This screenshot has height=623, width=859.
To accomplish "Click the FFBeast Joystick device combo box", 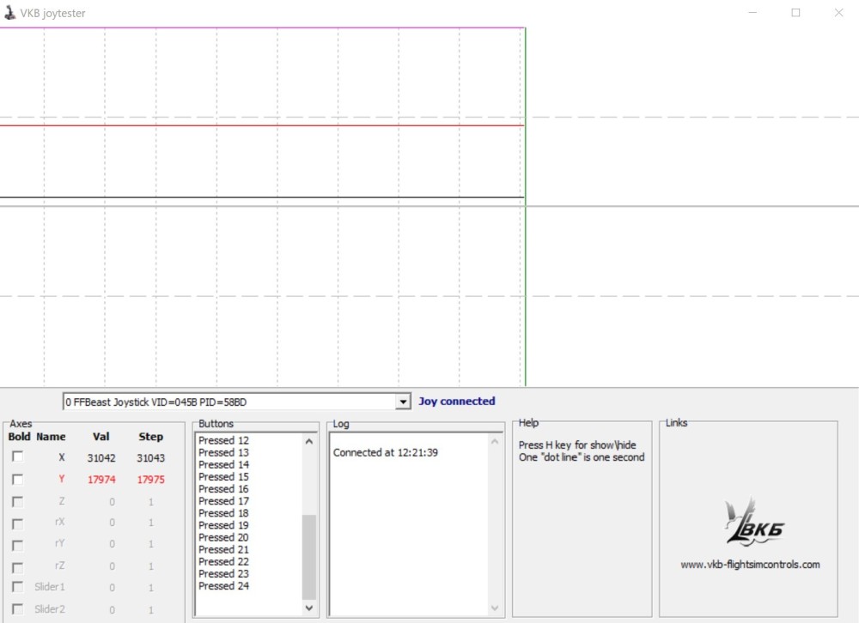I will pos(236,402).
